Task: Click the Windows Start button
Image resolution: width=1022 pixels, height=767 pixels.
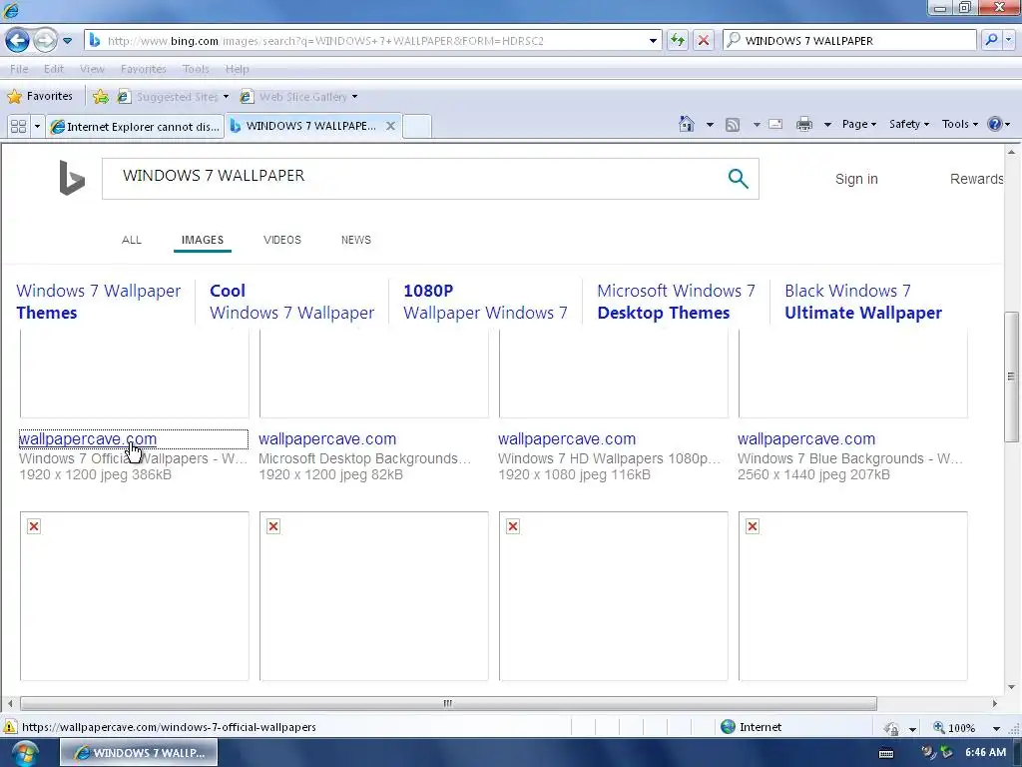Action: (x=24, y=753)
